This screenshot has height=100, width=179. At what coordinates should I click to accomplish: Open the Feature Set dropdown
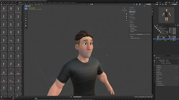pyautogui.click(x=172, y=62)
